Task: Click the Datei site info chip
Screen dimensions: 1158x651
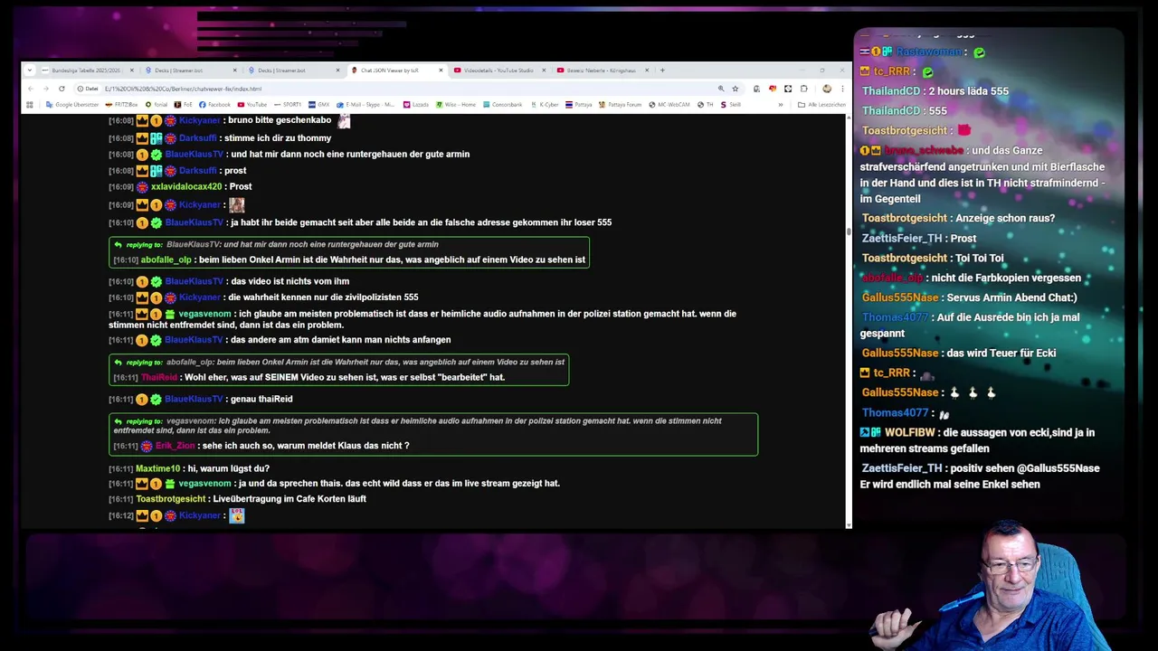Action: pyautogui.click(x=88, y=89)
